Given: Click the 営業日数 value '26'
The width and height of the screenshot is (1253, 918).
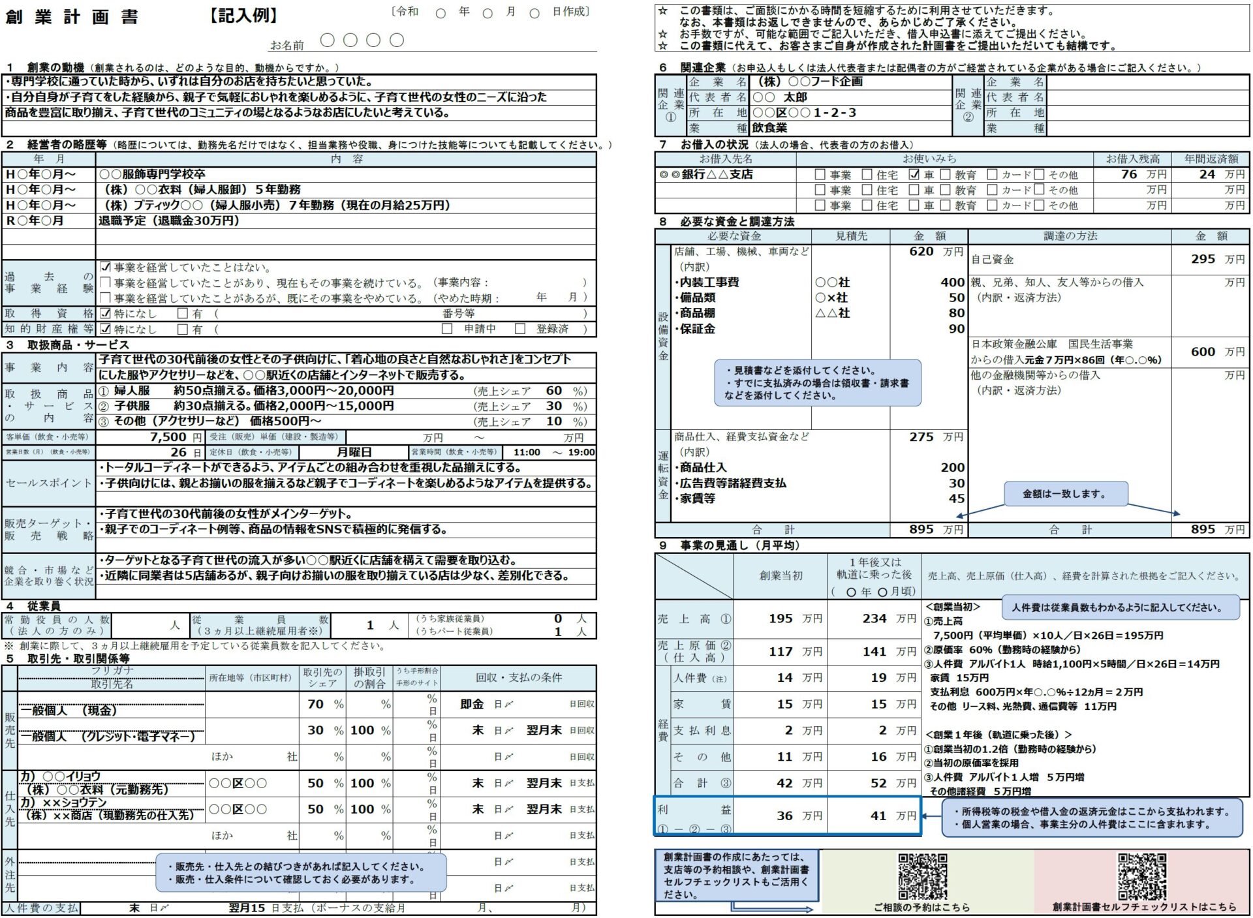Looking at the screenshot, I should tap(179, 452).
